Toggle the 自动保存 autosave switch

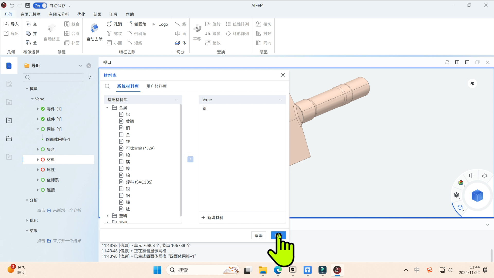[40, 5]
